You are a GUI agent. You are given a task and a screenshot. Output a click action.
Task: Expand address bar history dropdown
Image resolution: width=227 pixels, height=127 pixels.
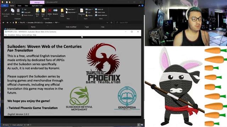[x=107, y=23]
